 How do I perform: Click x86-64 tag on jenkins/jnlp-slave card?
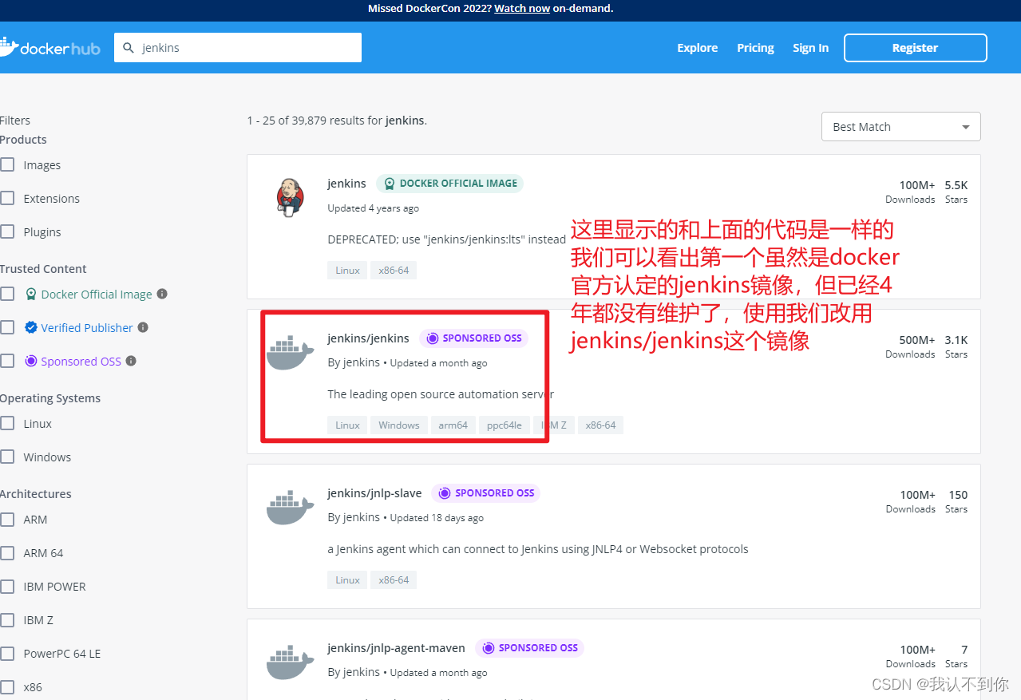tap(394, 580)
